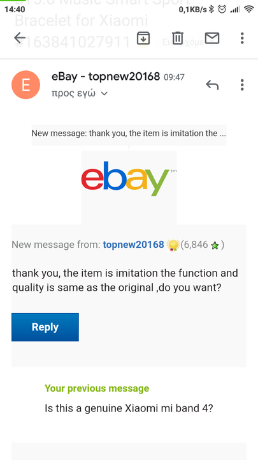Tap the New message preview banner text
This screenshot has width=258, height=460.
[129, 134]
